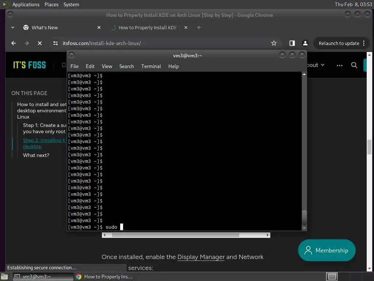Close the What's New tab
The height and width of the screenshot is (281, 374).
(99, 28)
